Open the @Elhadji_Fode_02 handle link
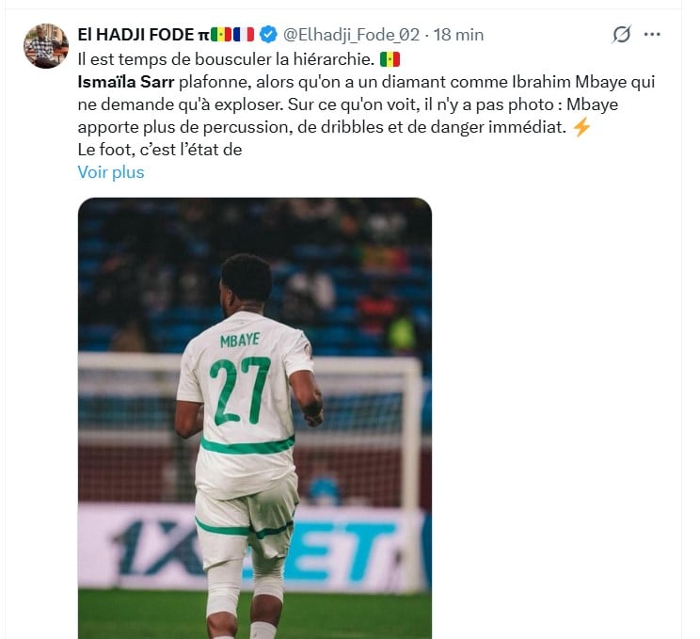 click(351, 35)
